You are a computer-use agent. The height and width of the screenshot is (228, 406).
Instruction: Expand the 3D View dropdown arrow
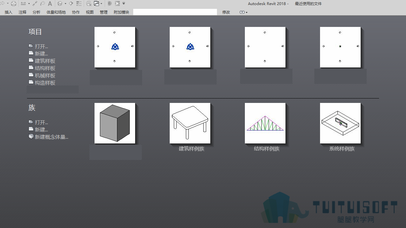coord(65,3)
